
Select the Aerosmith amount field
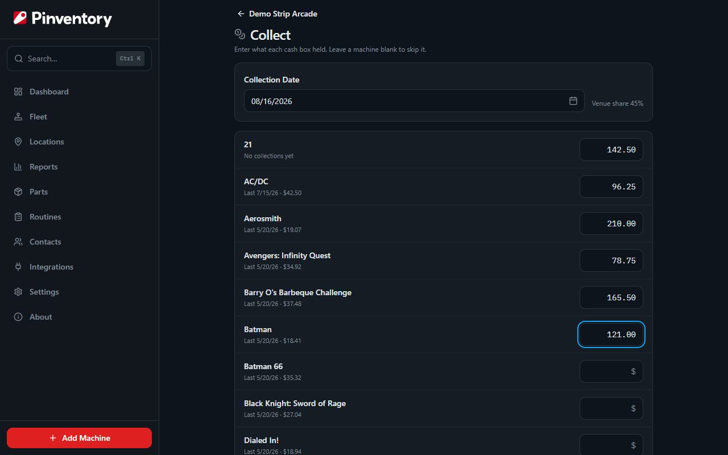point(611,224)
